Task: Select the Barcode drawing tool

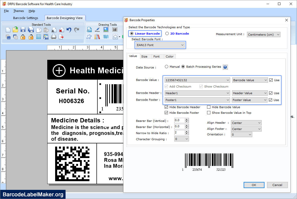Action: click(115, 30)
